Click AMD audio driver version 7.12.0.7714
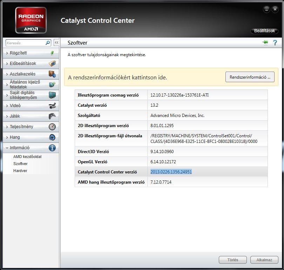 click(161, 182)
